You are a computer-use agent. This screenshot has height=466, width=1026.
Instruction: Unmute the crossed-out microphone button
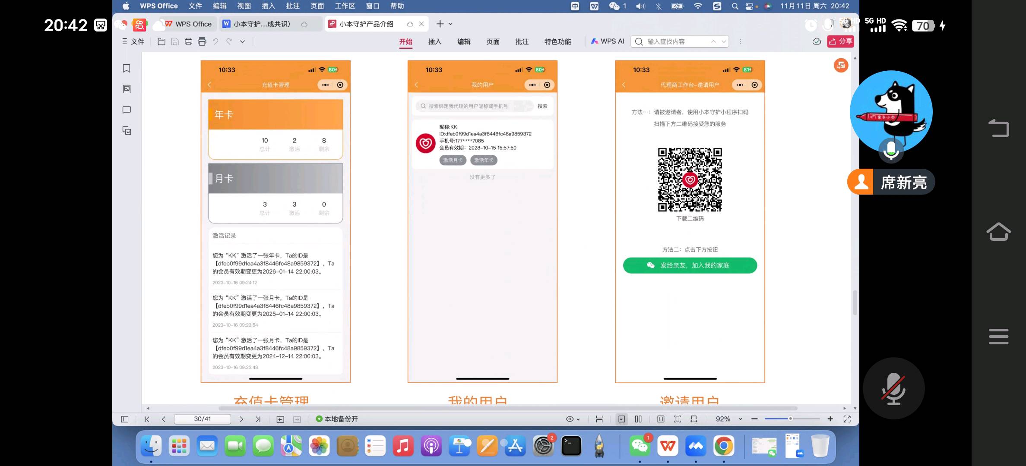coord(893,388)
